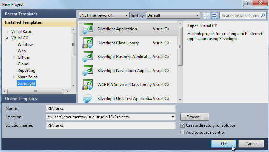Click the OK button

[x=223, y=144]
